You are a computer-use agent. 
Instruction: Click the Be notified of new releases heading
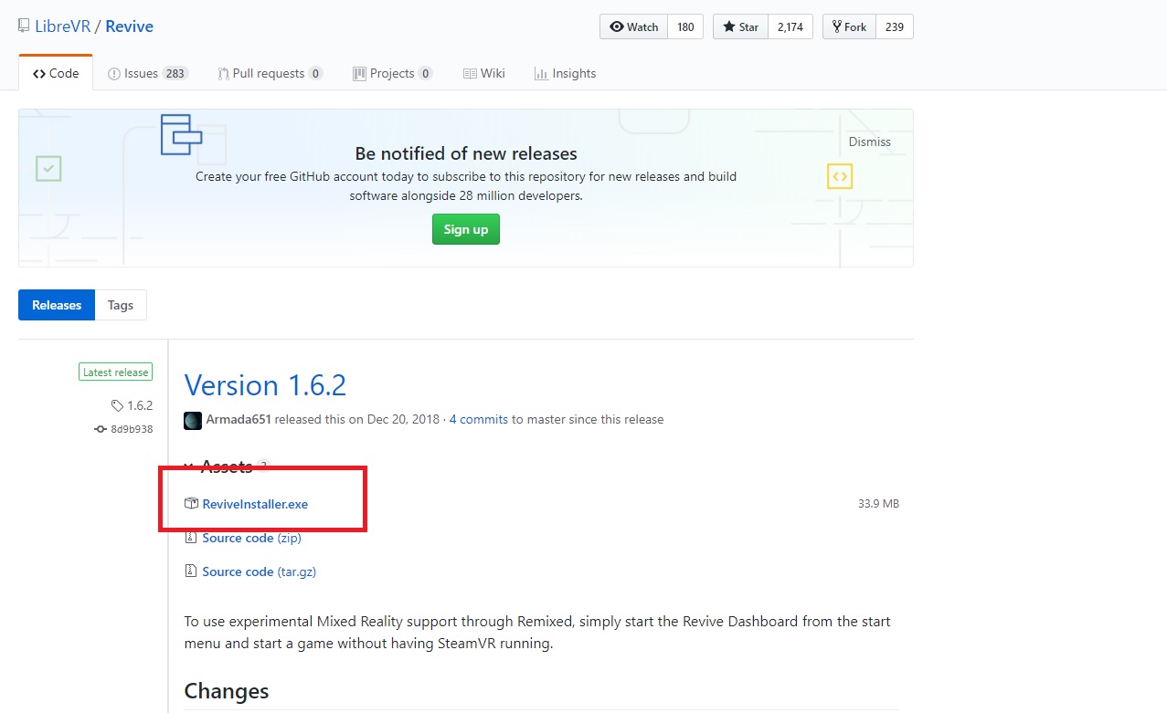point(466,153)
